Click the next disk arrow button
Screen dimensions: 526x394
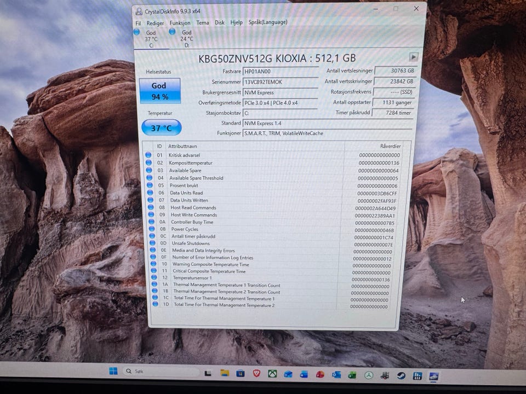[413, 57]
